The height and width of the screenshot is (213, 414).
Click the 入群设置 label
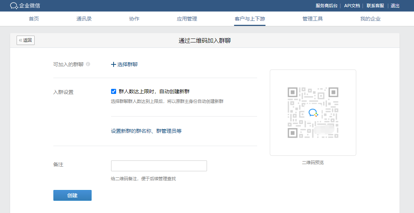[x=63, y=92]
